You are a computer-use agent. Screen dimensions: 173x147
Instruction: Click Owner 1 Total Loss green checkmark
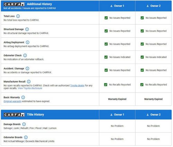pyautogui.click(x=106, y=18)
